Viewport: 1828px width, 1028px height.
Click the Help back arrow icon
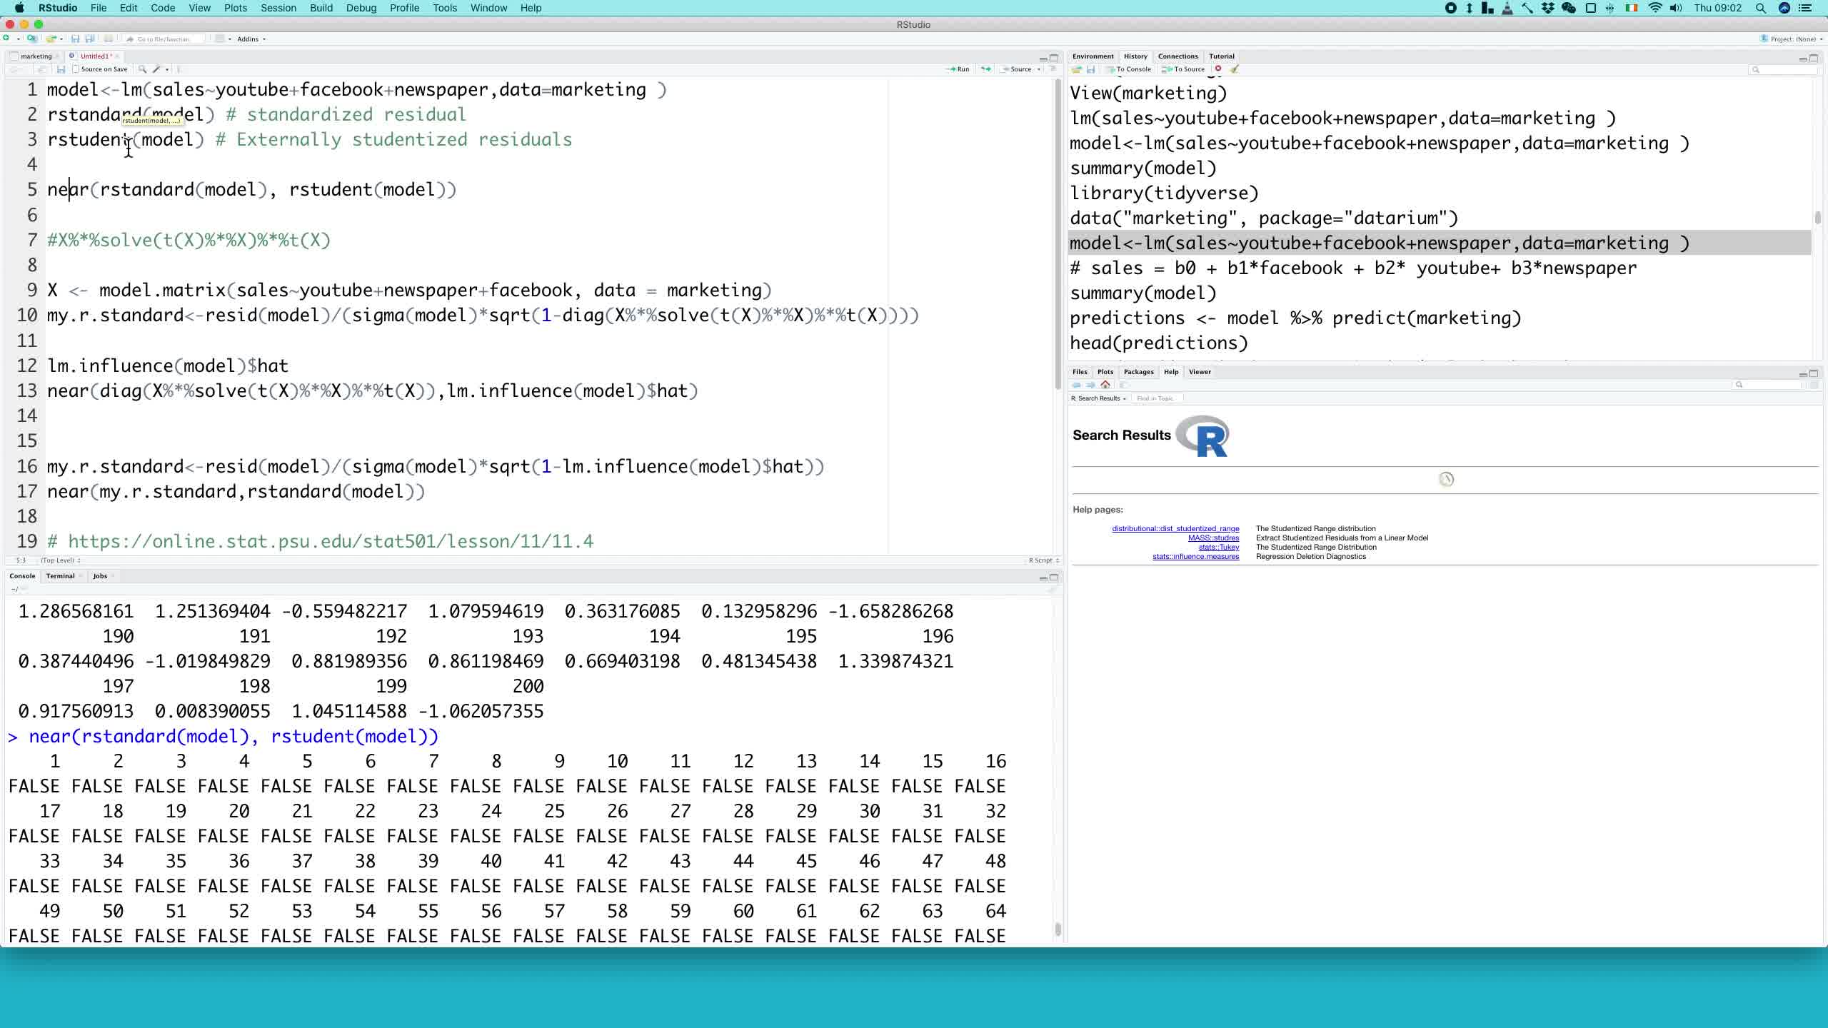(x=1077, y=385)
